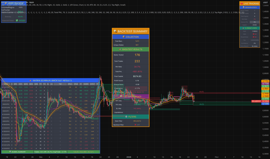Click the Matrix Scanner title icon

[x=30, y=80]
